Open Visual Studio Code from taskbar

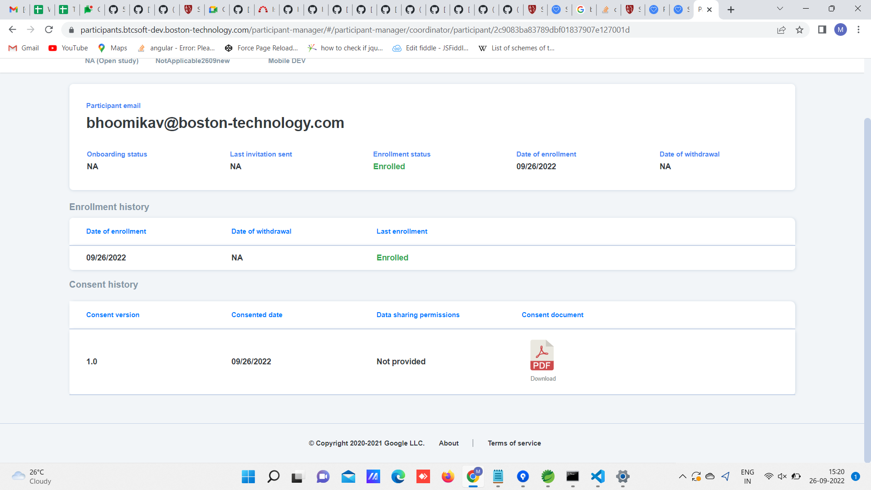[x=598, y=476]
